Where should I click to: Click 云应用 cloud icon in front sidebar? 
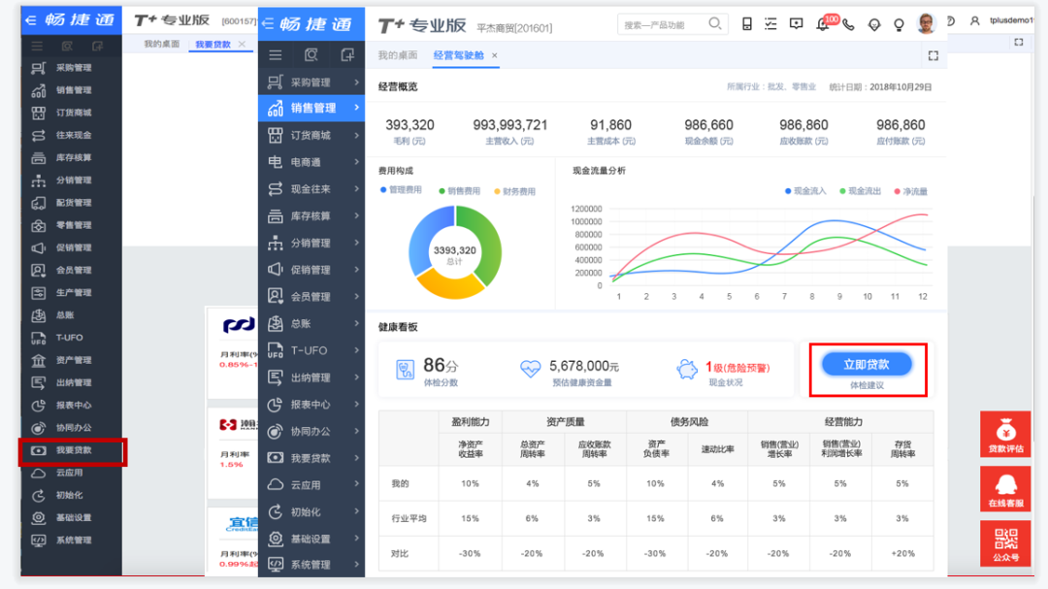click(x=276, y=485)
